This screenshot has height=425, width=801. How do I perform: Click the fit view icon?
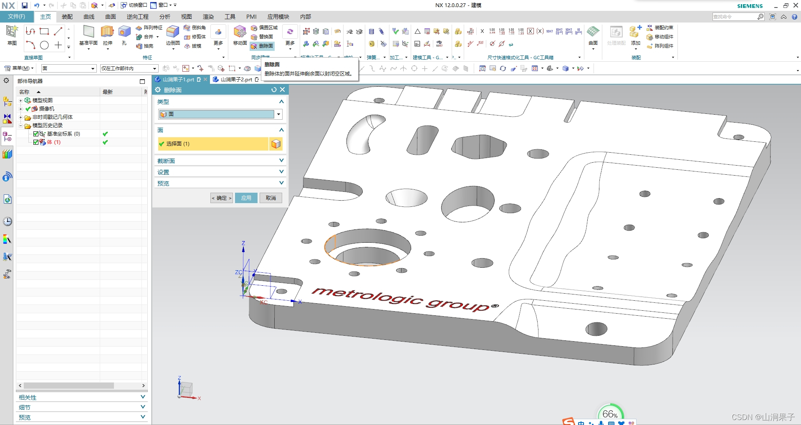point(483,68)
